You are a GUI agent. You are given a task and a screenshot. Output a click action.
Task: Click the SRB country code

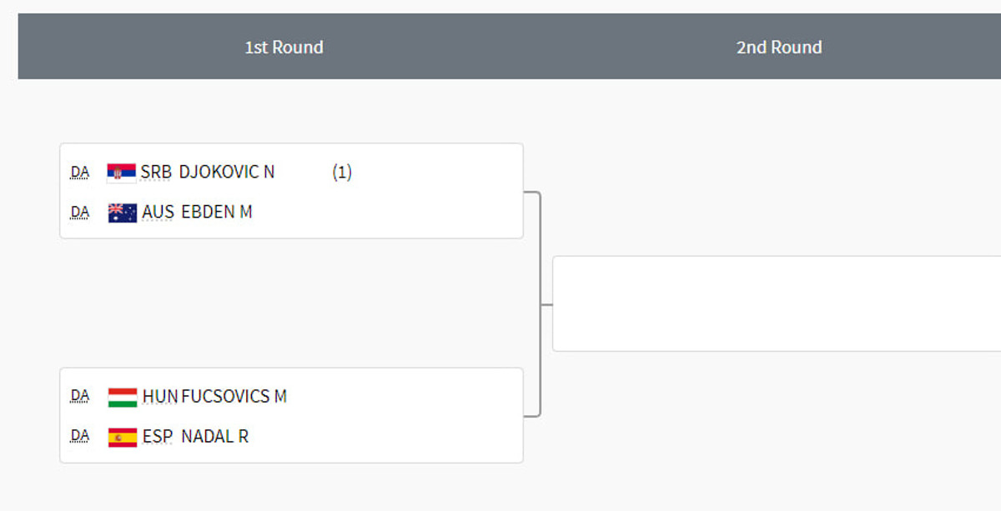(x=156, y=173)
